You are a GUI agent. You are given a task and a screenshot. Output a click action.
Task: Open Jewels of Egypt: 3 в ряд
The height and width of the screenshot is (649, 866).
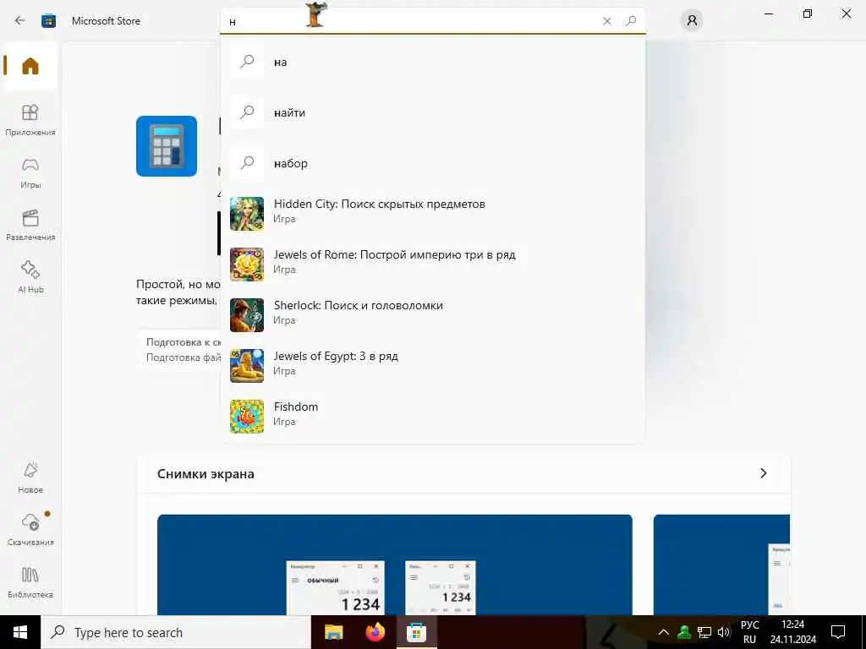point(336,357)
